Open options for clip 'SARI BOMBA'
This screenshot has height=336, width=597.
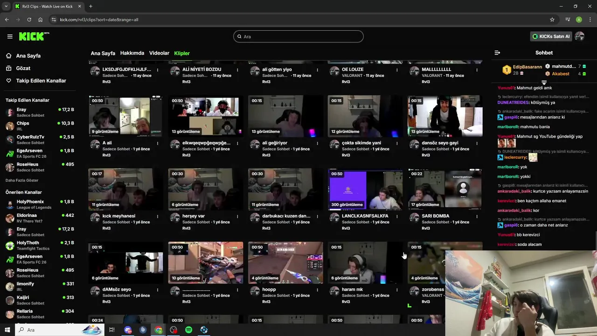pyautogui.click(x=477, y=217)
